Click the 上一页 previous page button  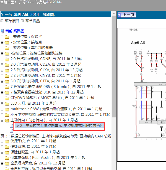127,15
